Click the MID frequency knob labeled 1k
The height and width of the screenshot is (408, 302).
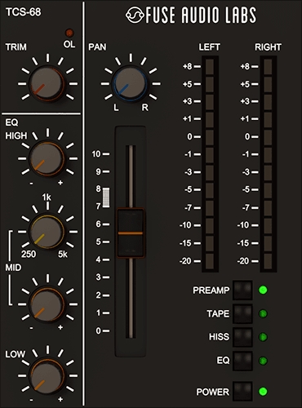(x=47, y=232)
